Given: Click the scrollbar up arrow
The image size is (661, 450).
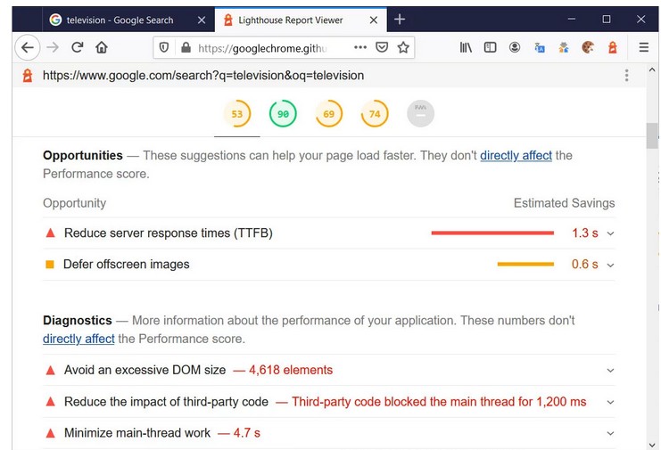Looking at the screenshot, I should pyautogui.click(x=652, y=70).
